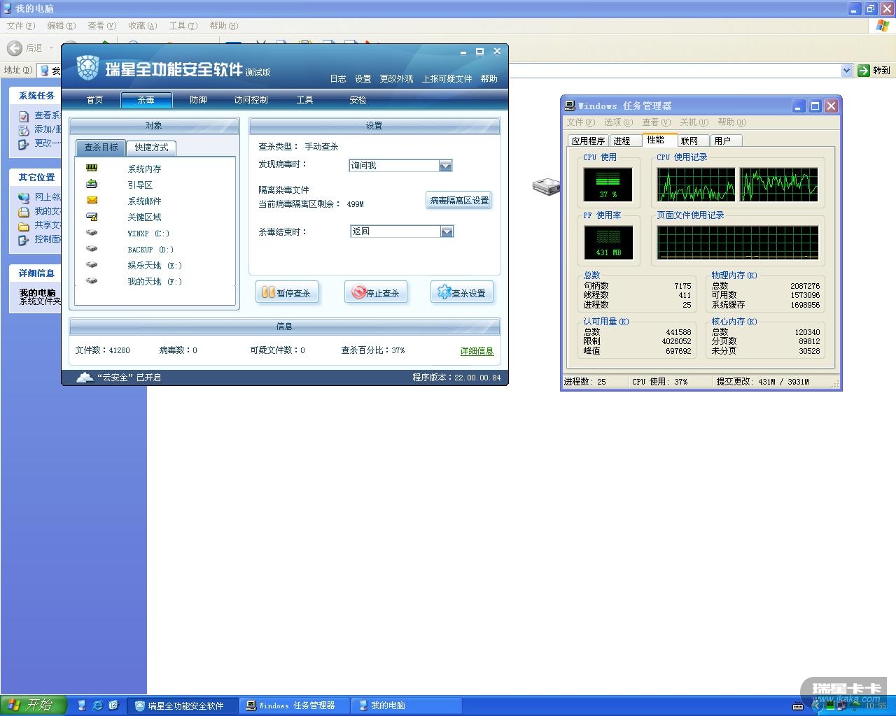
Task: Switch to 瑞星全功能安全软件 taskbar button
Action: click(x=183, y=706)
